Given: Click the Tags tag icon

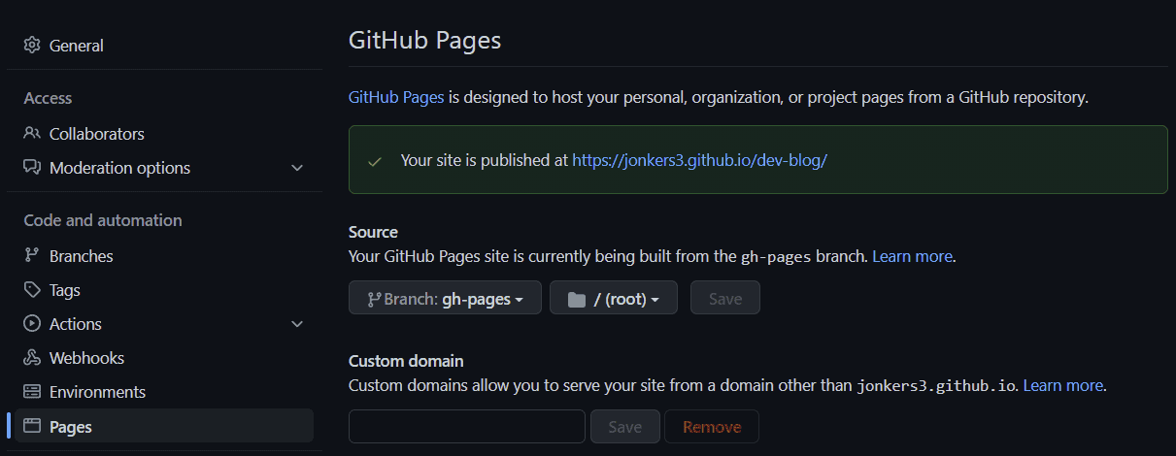Looking at the screenshot, I should [32, 290].
